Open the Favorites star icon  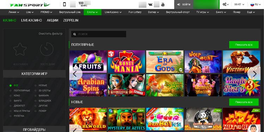point(20,49)
